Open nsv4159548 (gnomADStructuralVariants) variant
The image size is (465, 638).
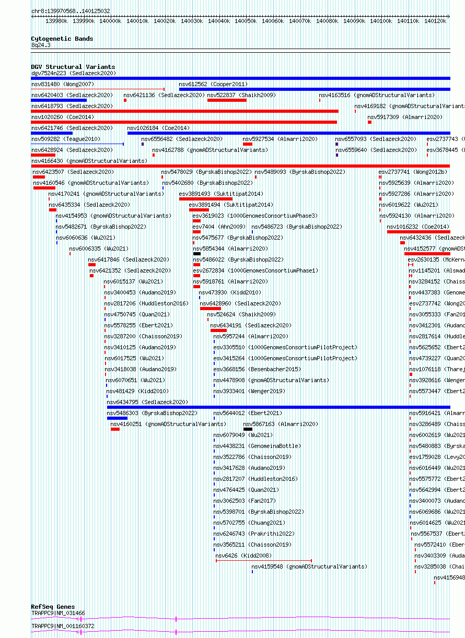pos(309,566)
